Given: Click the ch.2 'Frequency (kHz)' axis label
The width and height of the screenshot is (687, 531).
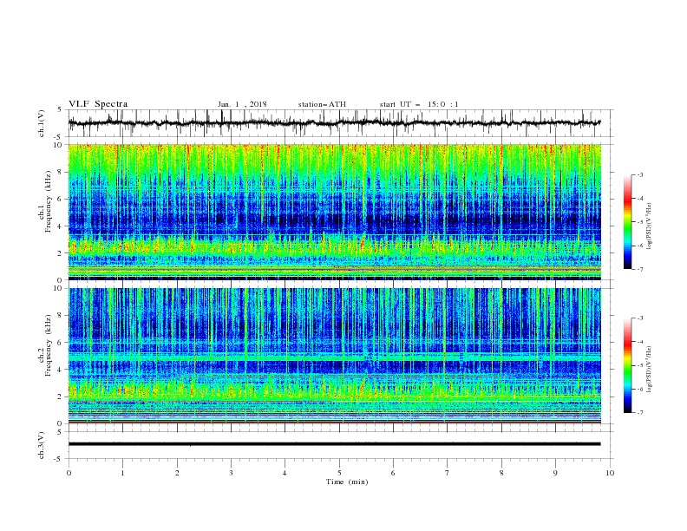Looking at the screenshot, I should [49, 345].
